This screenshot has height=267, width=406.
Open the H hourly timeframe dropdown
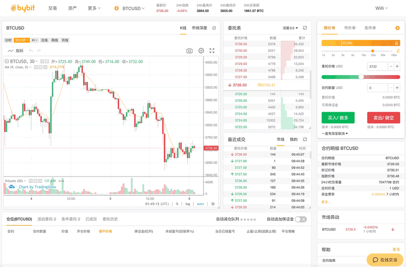pyautogui.click(x=35, y=40)
